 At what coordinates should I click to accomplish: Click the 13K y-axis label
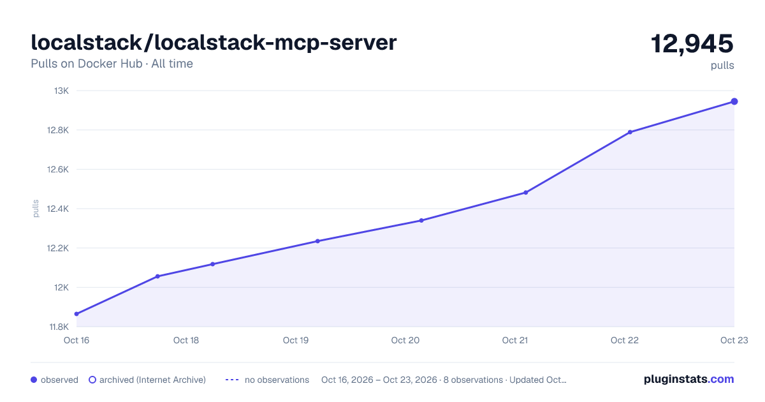[62, 91]
